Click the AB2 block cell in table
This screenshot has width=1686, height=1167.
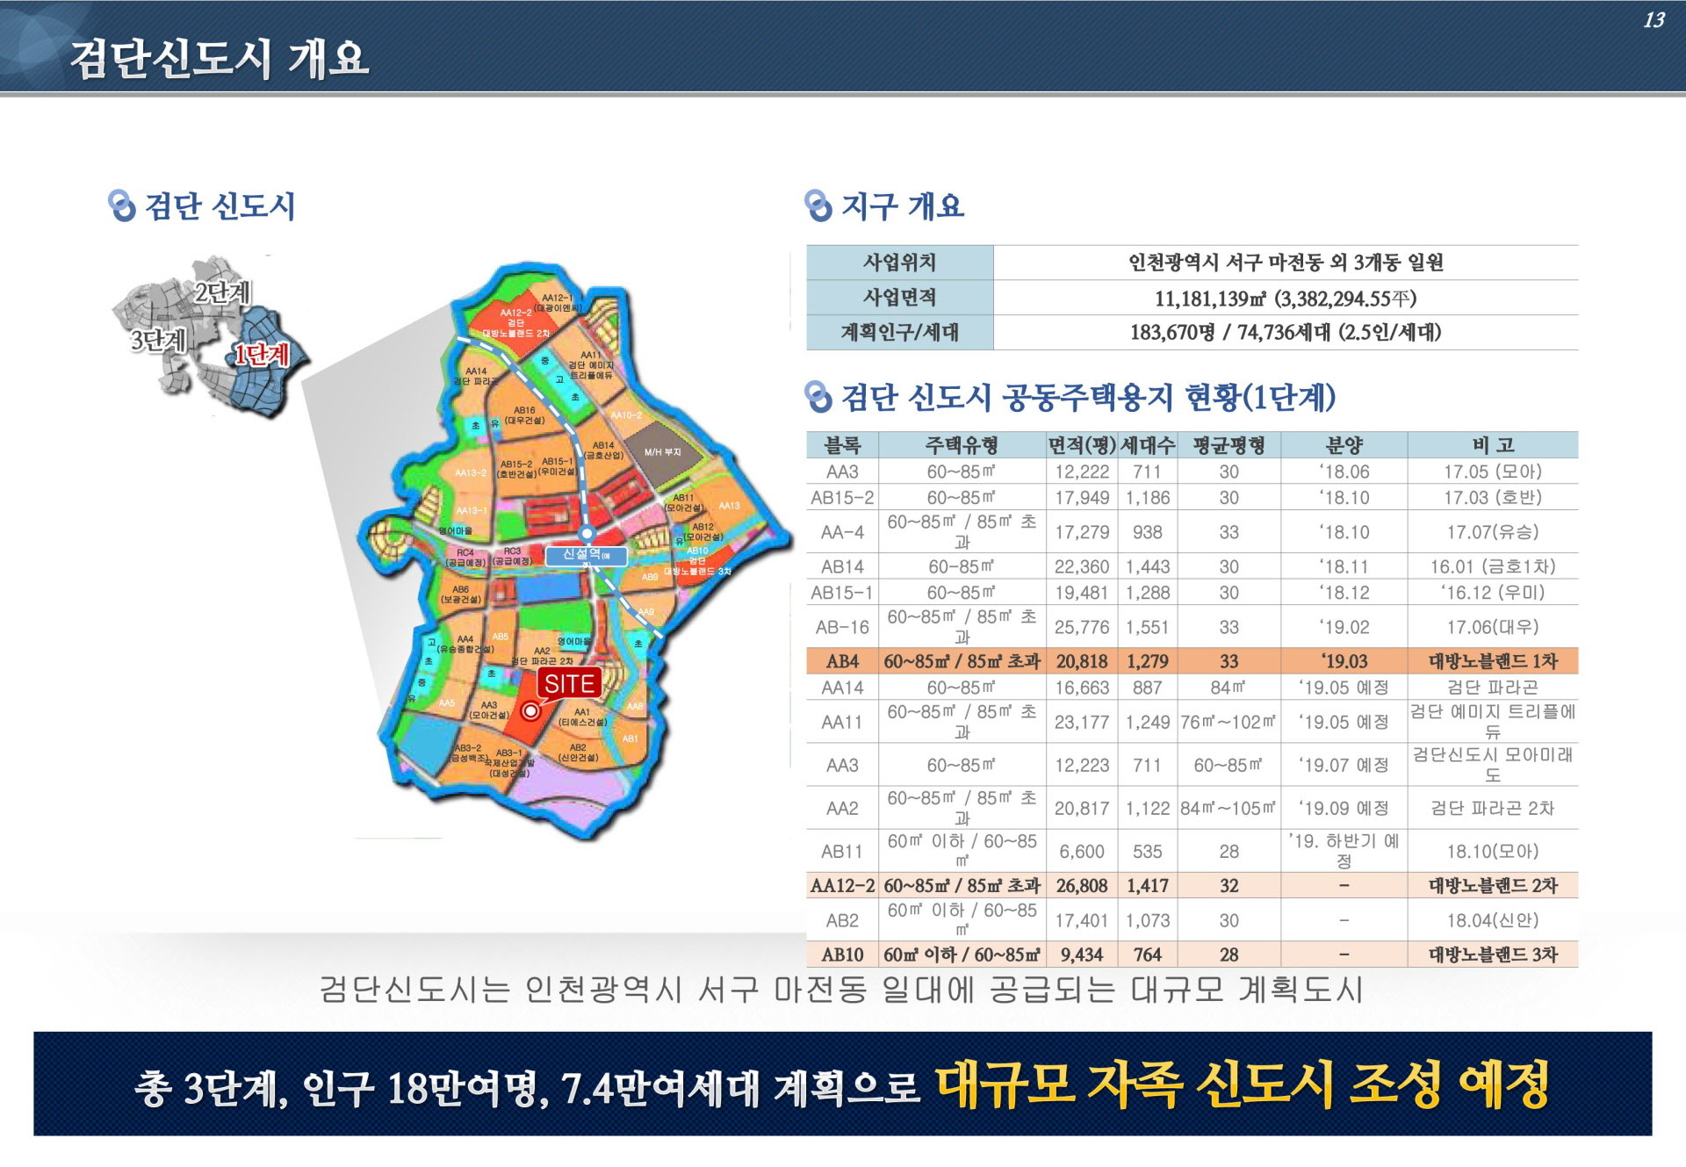(842, 920)
